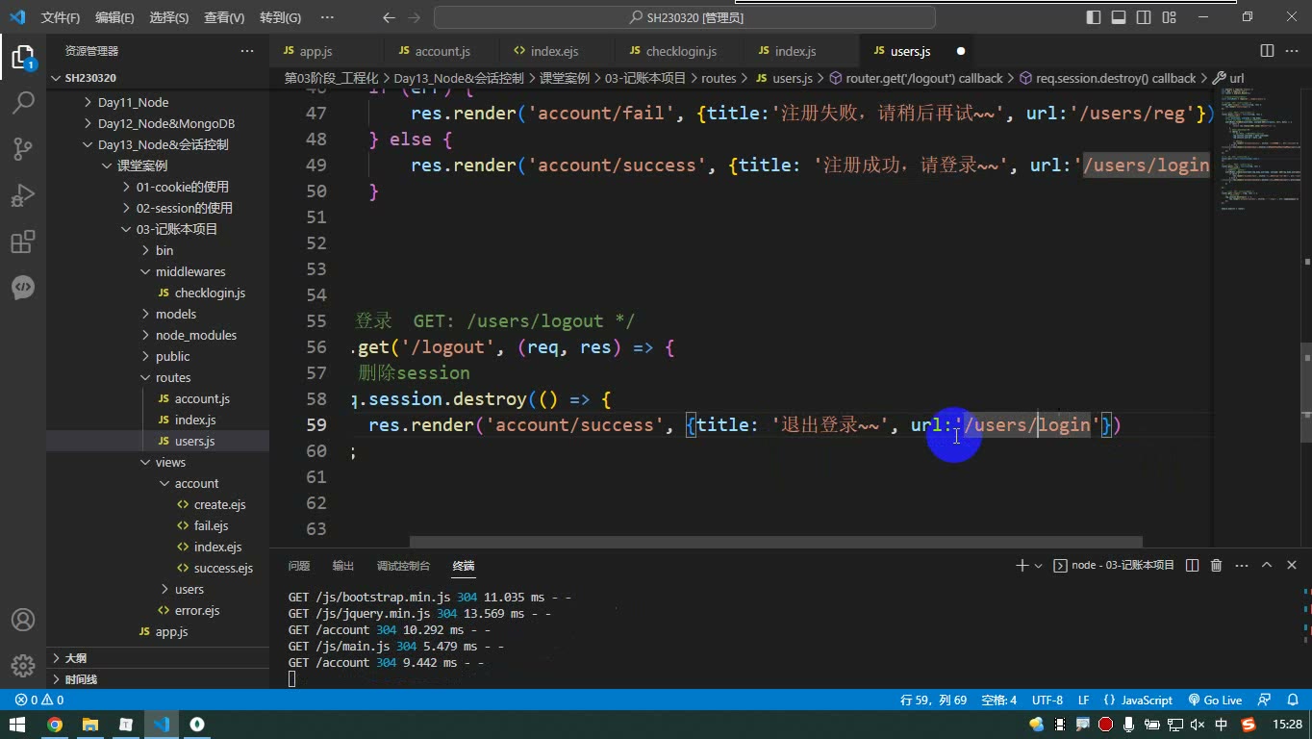The width and height of the screenshot is (1312, 739).
Task: Open the Manage settings gear
Action: pyautogui.click(x=23, y=665)
